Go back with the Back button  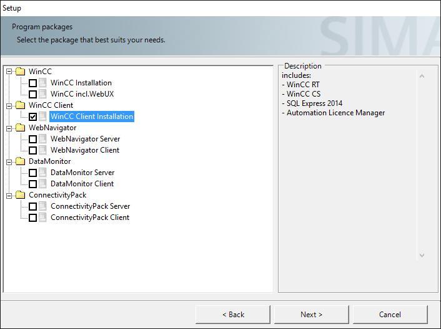click(233, 315)
